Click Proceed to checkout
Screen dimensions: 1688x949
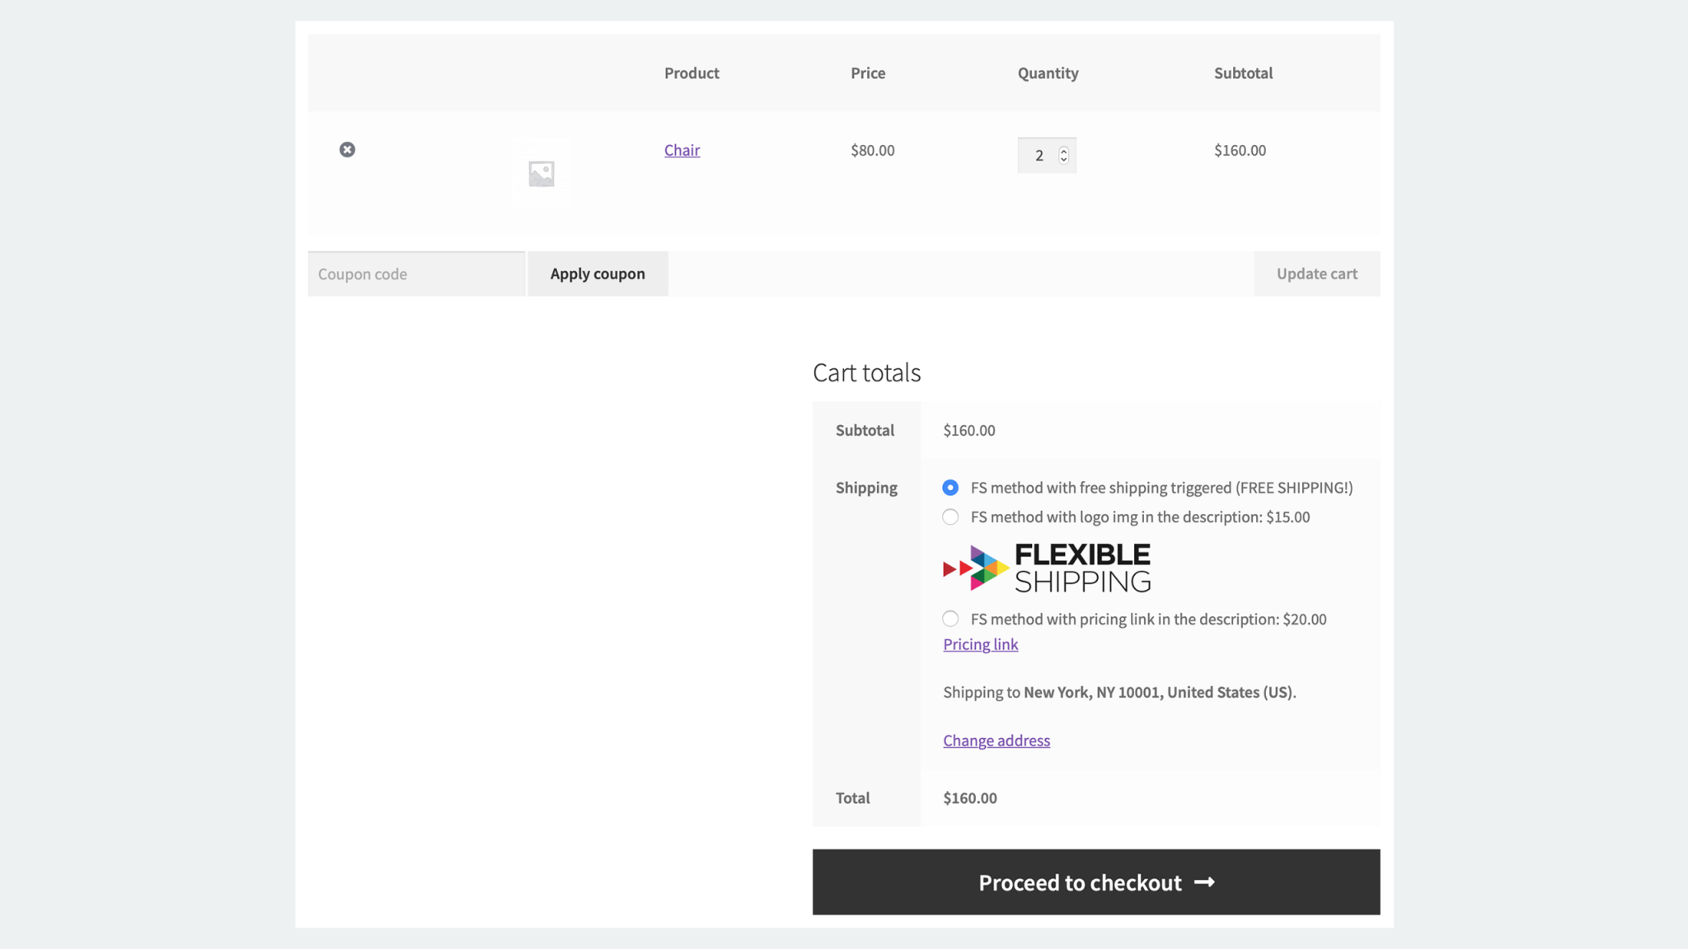point(1095,881)
